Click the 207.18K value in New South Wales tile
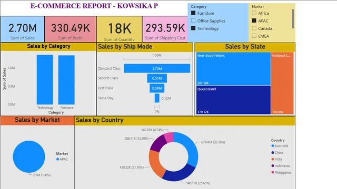Image resolution: width=337 pixels, height=189 pixels. click(203, 83)
